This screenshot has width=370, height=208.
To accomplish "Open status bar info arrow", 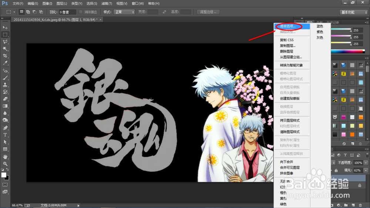I will tap(78, 205).
